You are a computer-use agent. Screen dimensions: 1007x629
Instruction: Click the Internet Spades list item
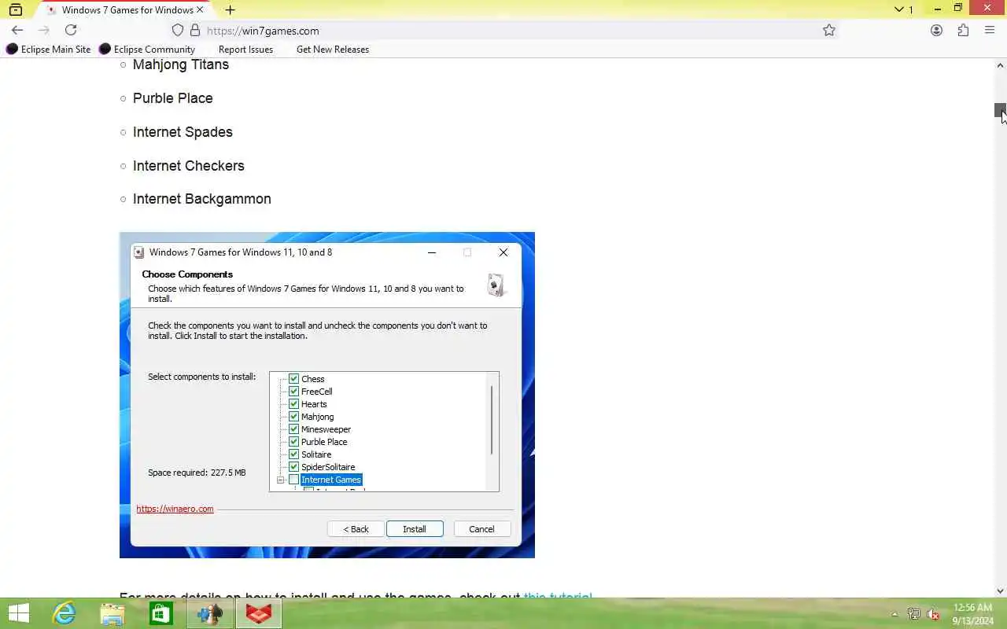pos(183,132)
